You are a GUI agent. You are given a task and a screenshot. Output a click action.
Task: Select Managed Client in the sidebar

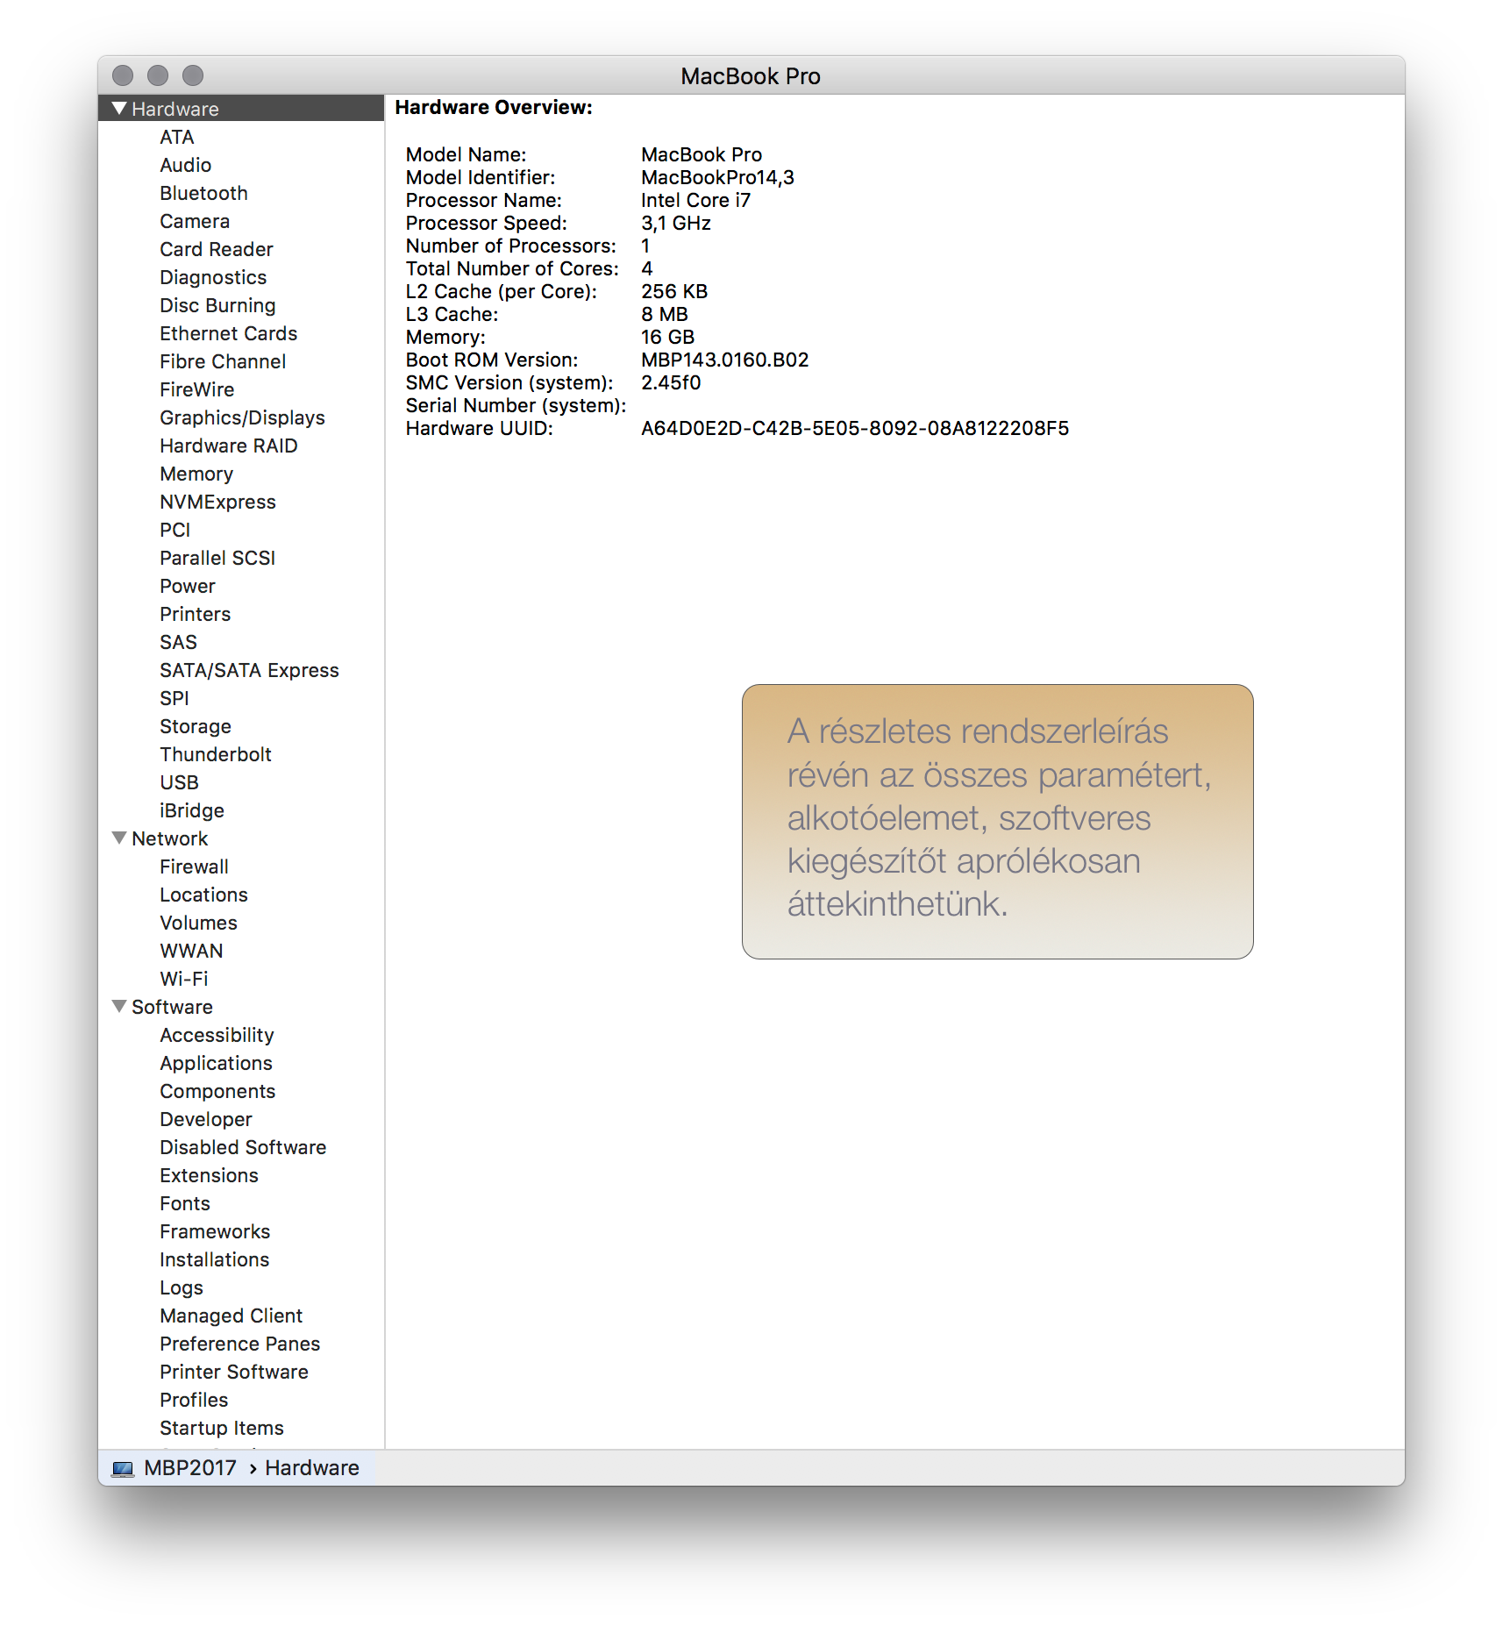(231, 1316)
